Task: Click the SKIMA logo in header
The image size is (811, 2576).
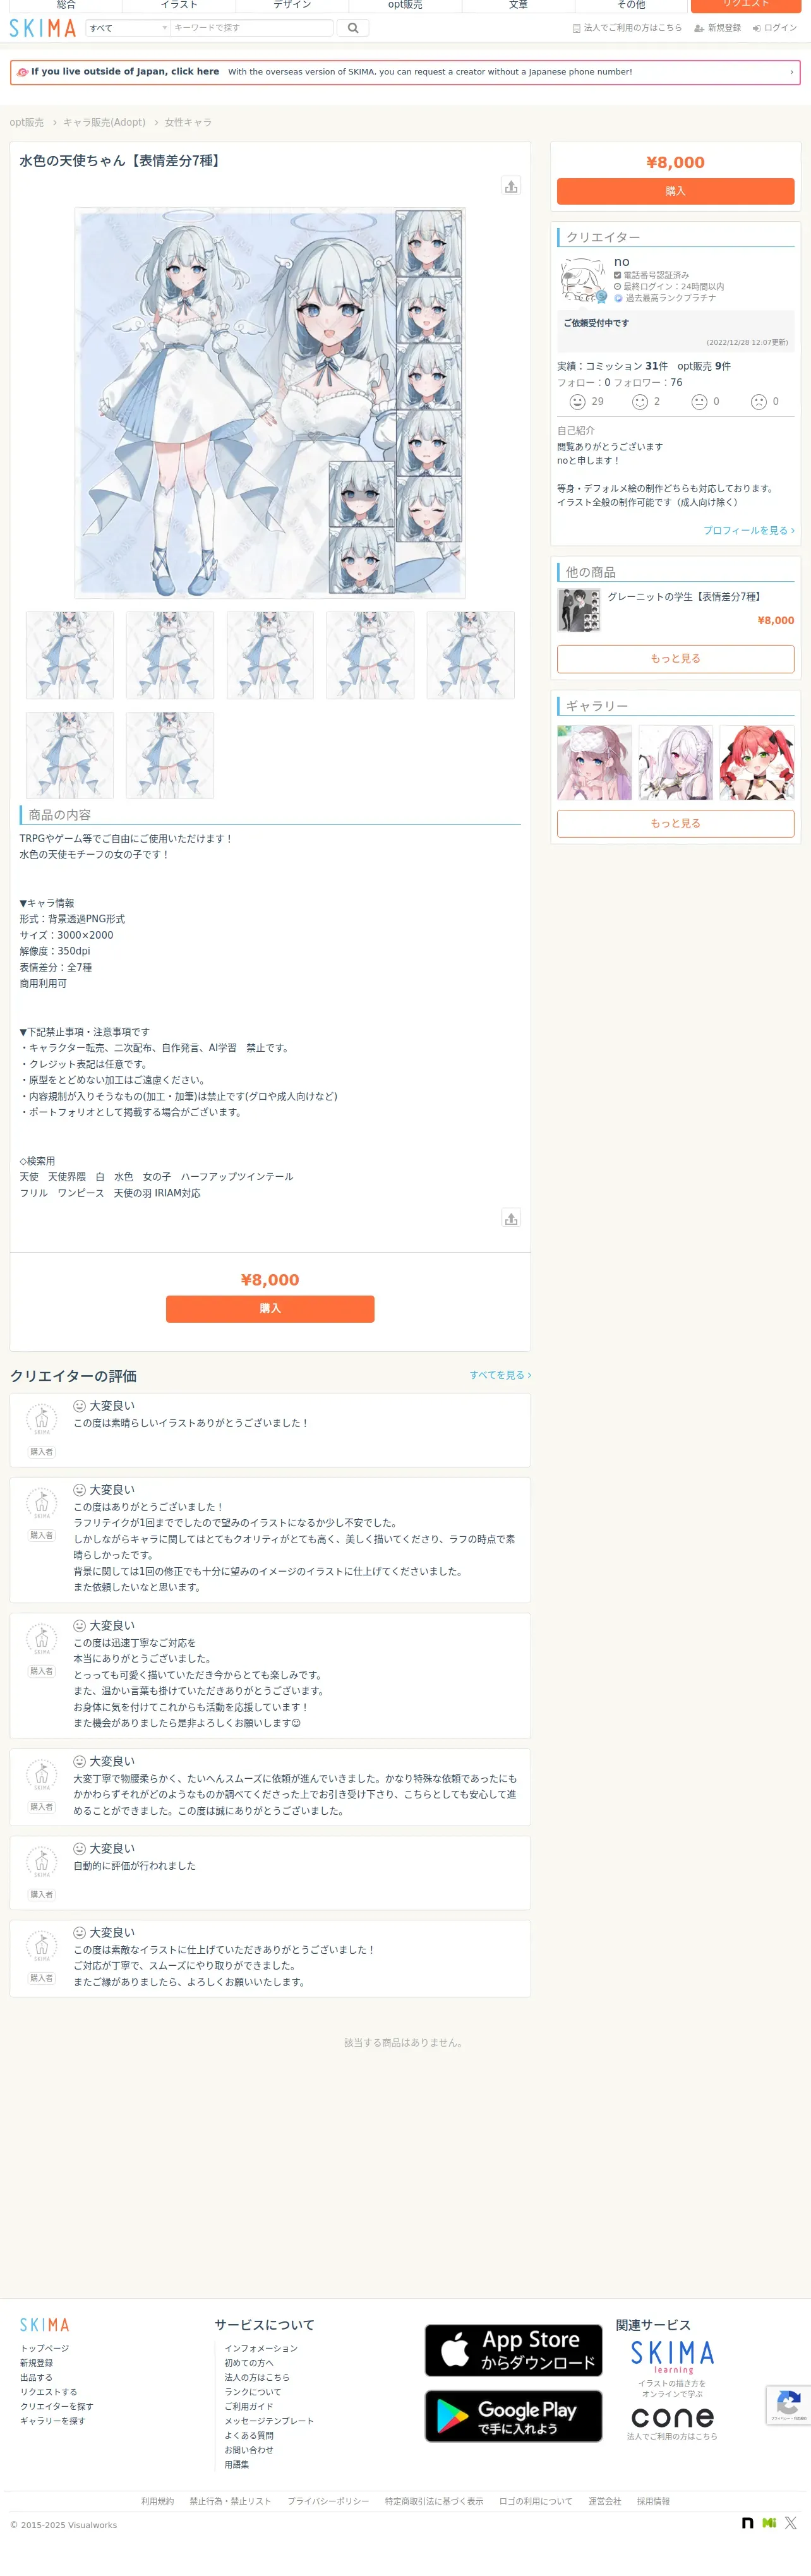Action: [x=42, y=28]
